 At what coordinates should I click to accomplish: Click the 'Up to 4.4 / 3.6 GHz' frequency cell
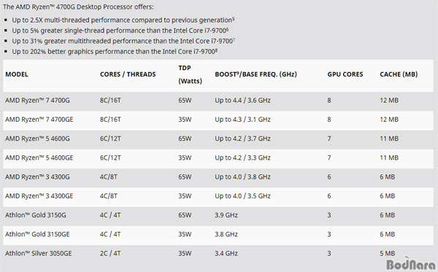point(242,101)
